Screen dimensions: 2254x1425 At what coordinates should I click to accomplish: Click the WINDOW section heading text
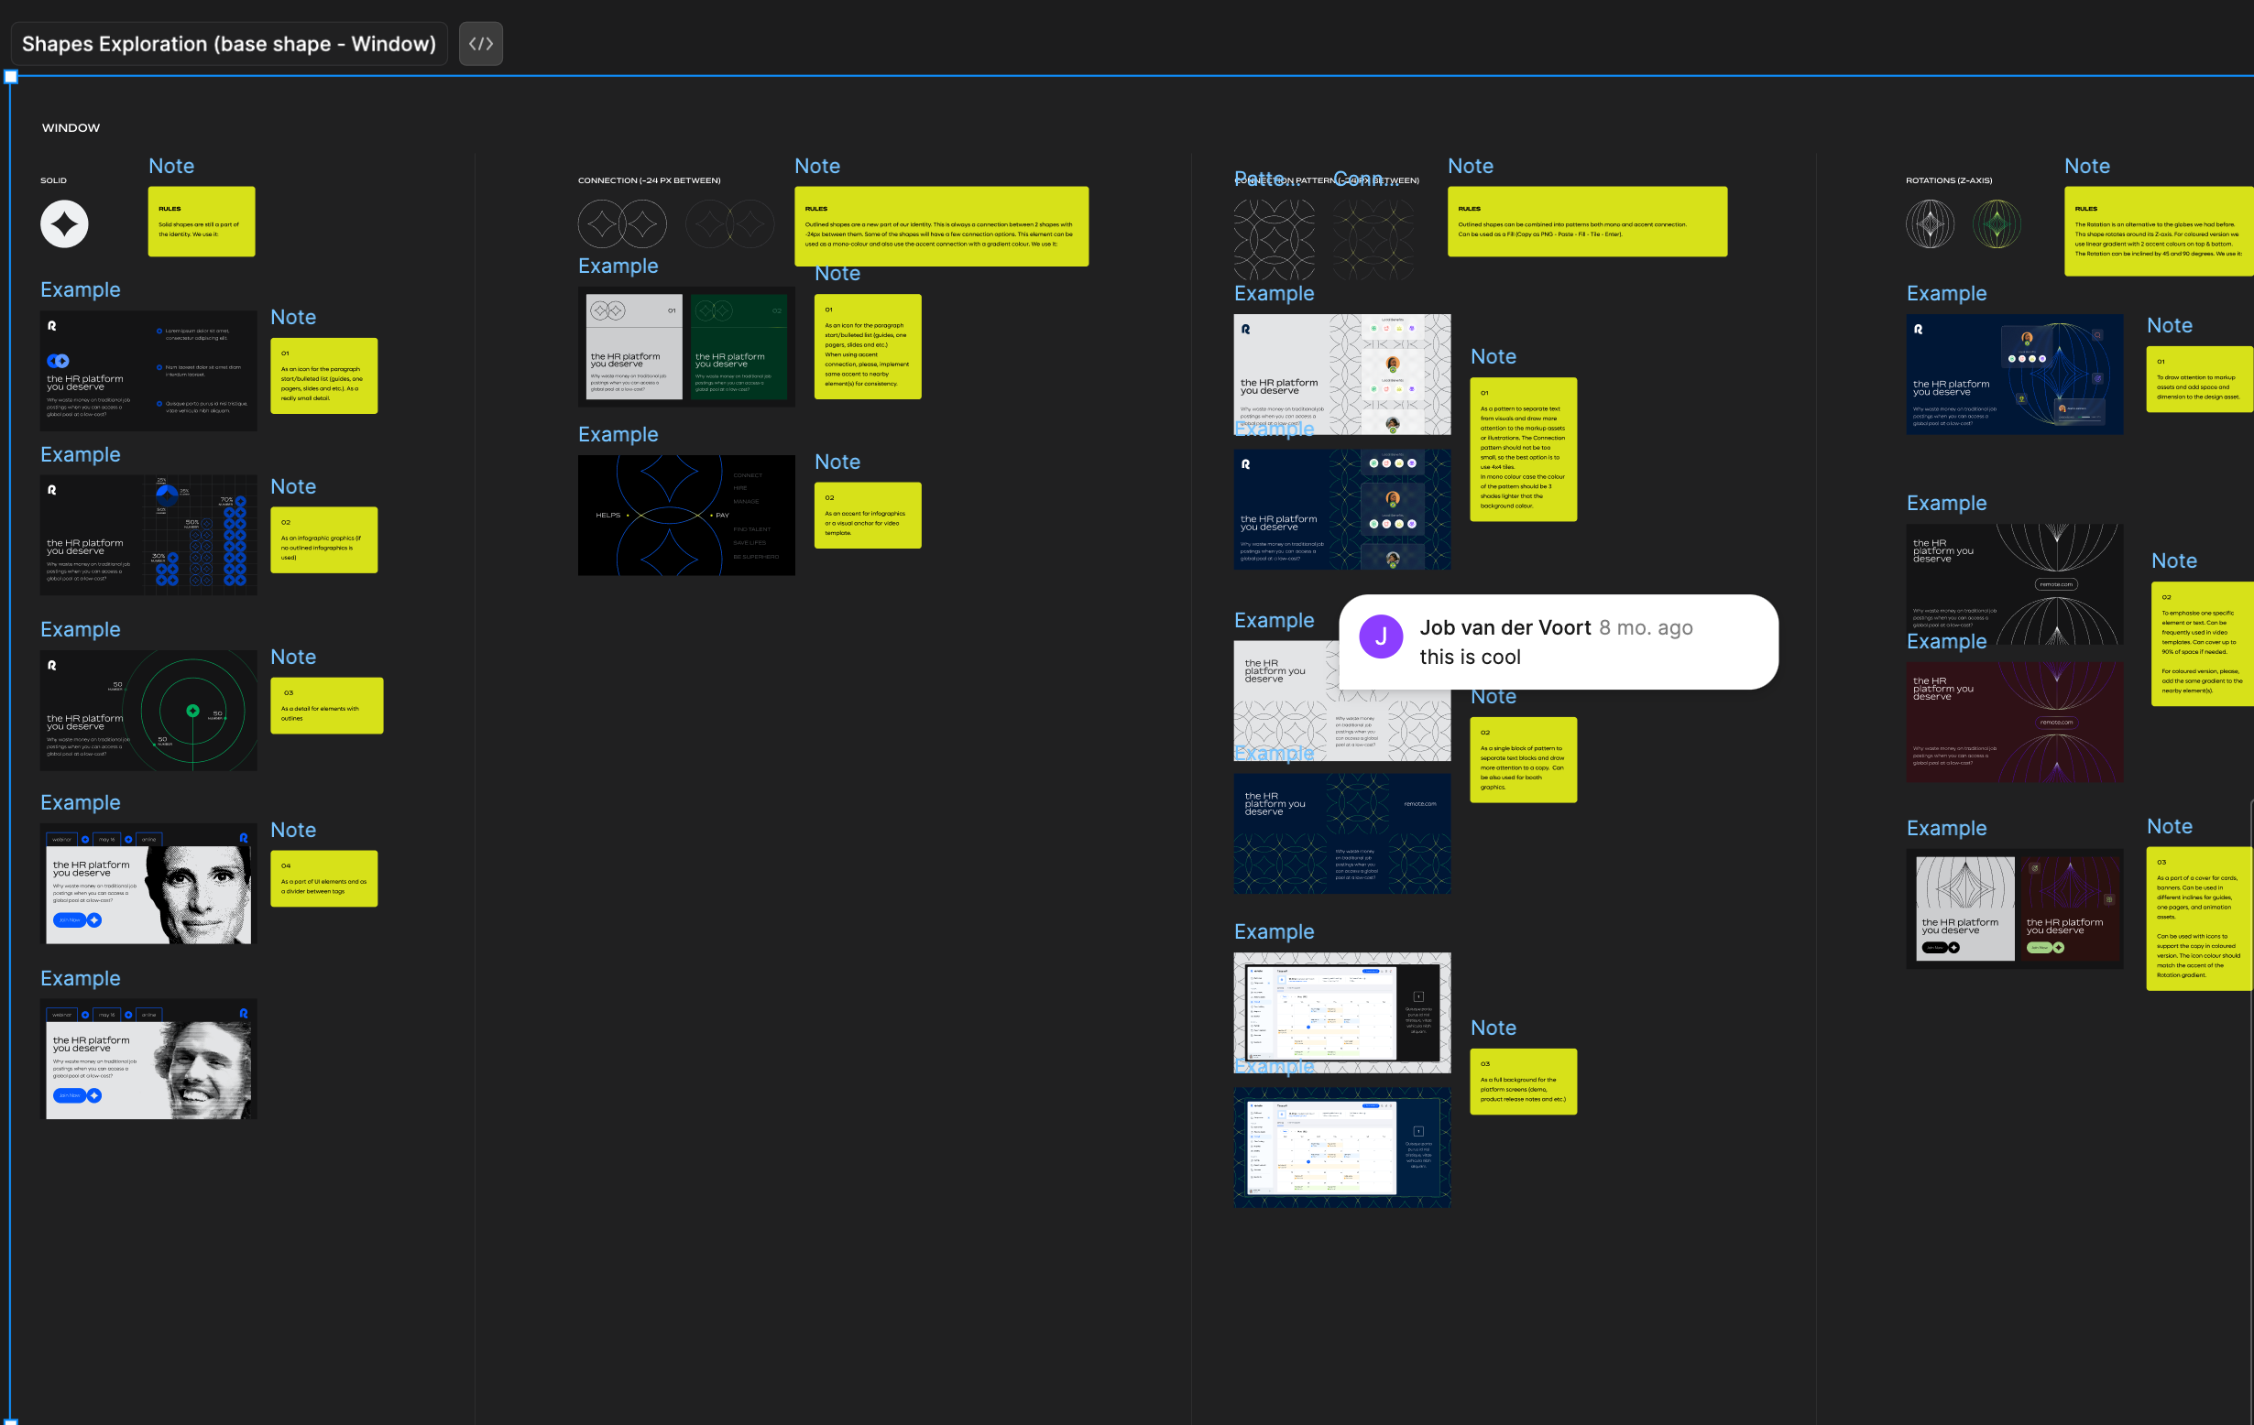(71, 128)
